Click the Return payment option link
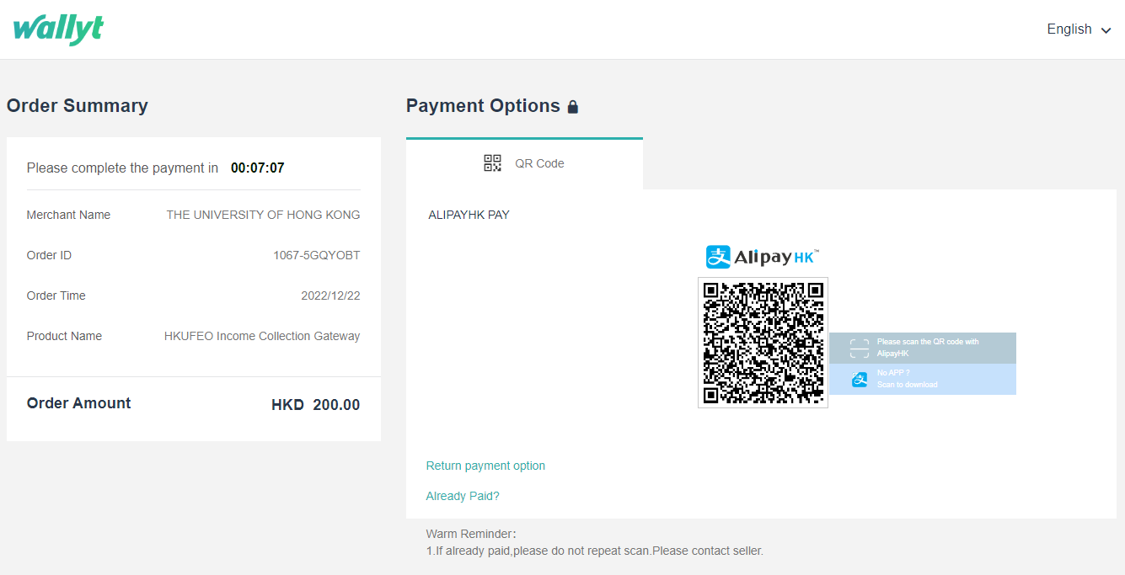Screen dimensions: 1125x575 [x=485, y=466]
